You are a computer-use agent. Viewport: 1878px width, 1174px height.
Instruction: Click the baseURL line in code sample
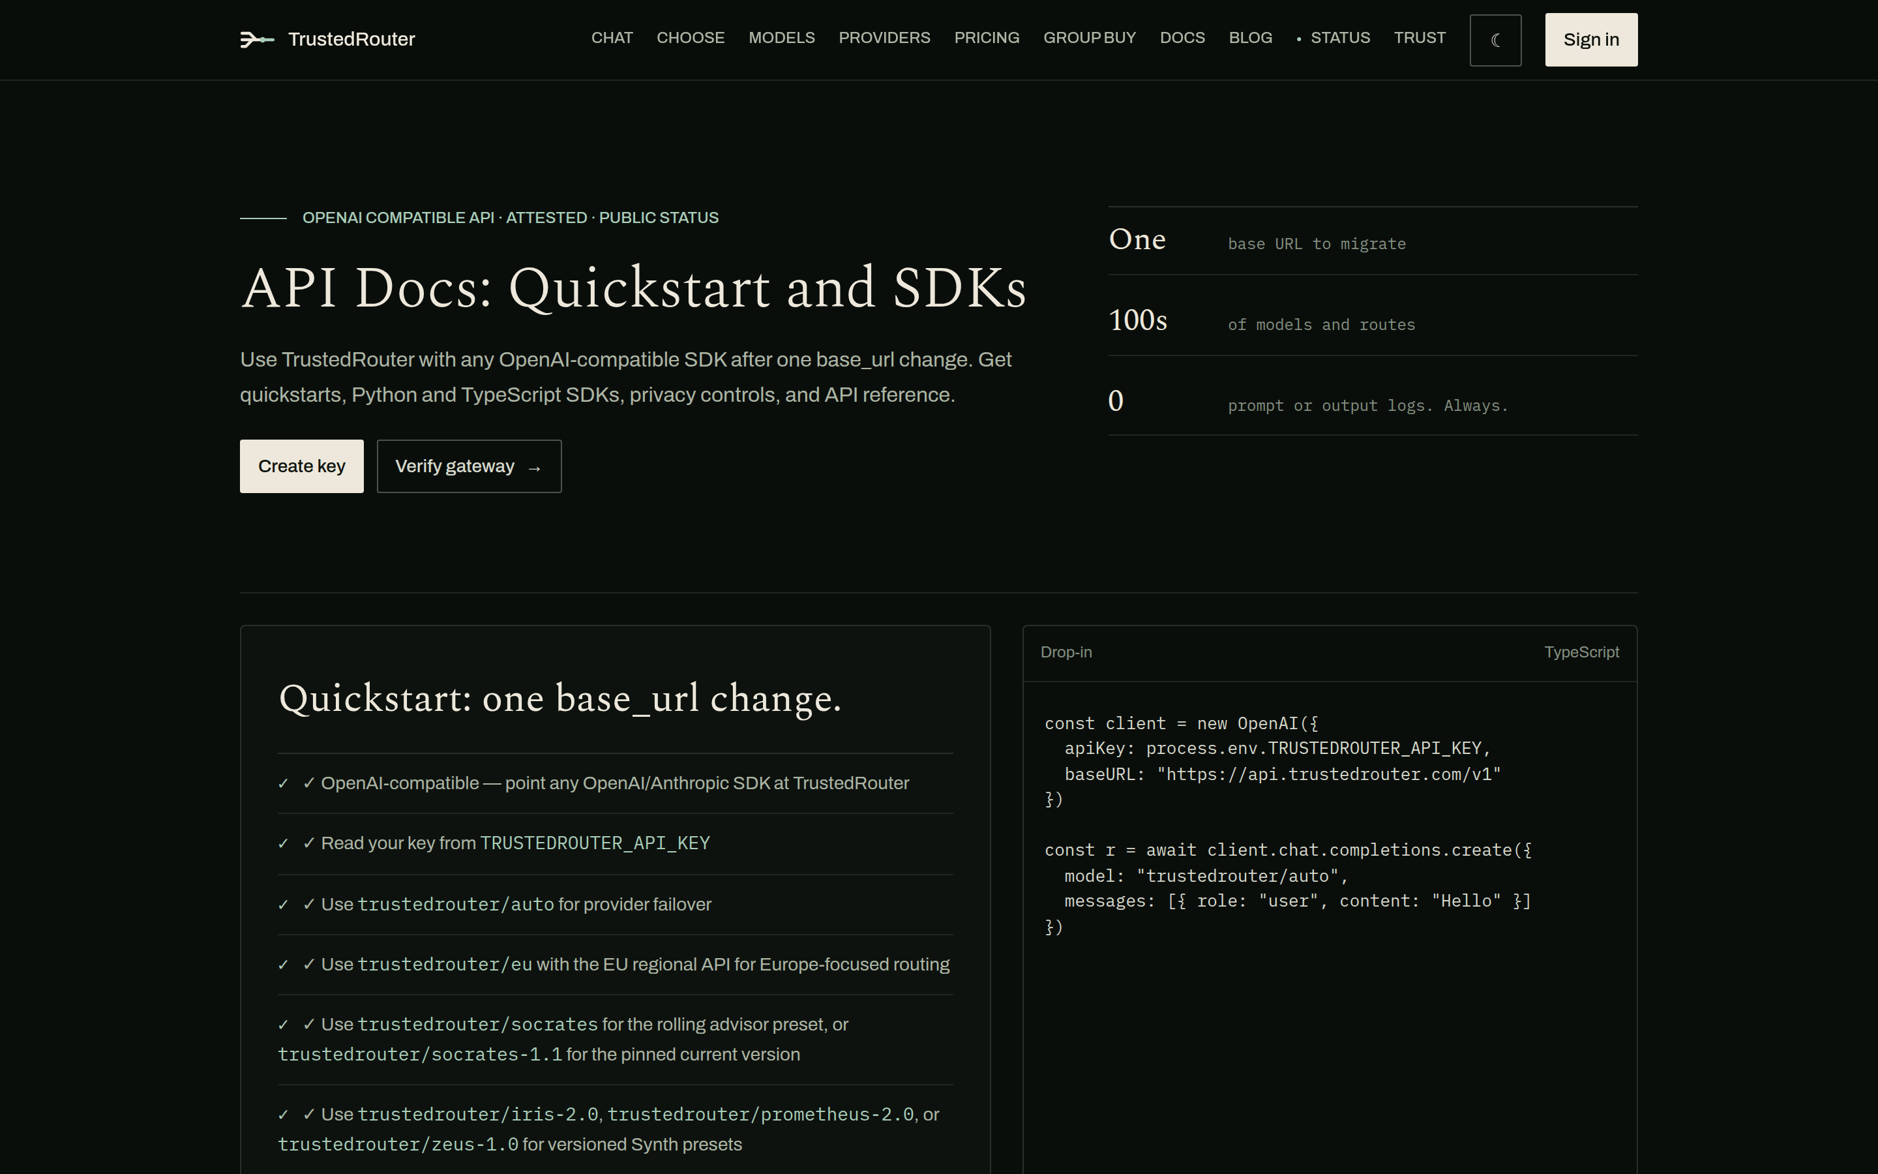[1282, 774]
